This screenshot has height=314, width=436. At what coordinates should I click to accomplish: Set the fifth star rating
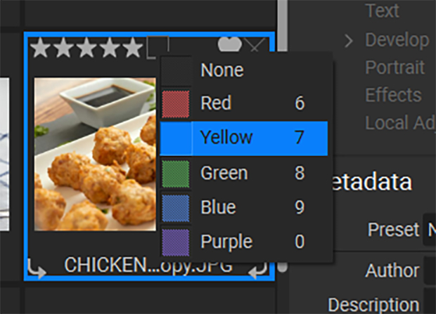[133, 48]
